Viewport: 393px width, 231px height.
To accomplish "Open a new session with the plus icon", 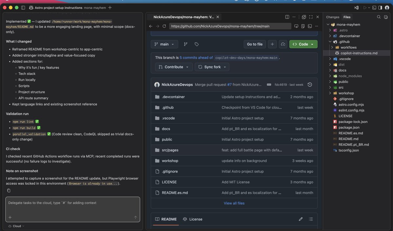I will pyautogui.click(x=110, y=8).
